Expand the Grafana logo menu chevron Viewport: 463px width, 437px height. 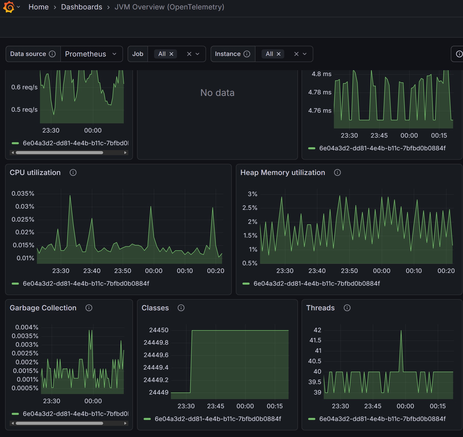point(18,7)
